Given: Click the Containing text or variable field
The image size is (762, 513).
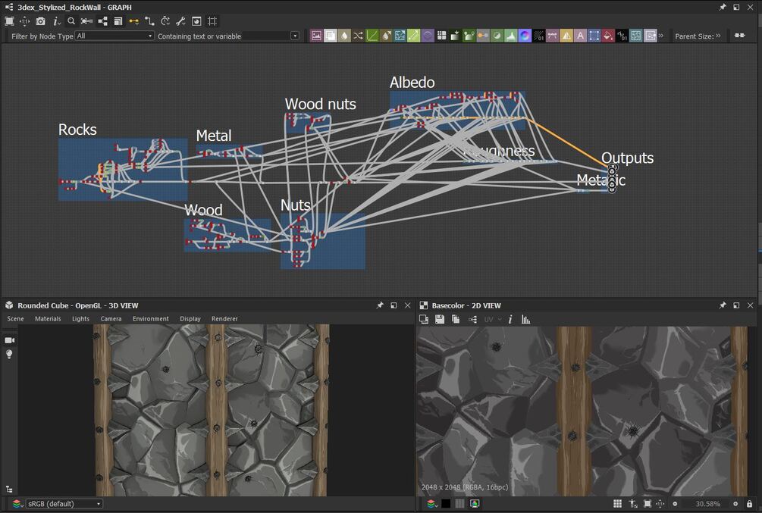Looking at the screenshot, I should (266, 36).
